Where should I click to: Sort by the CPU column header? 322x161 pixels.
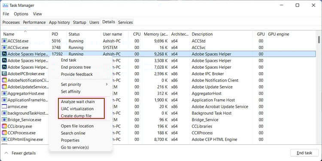pyautogui.click(x=136, y=34)
